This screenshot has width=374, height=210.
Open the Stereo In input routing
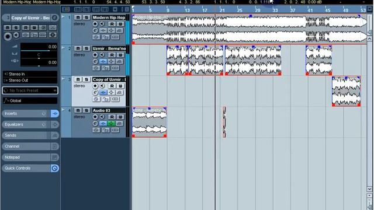tap(30, 74)
